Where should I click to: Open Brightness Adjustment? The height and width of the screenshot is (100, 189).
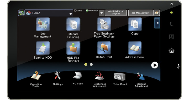[99, 76]
